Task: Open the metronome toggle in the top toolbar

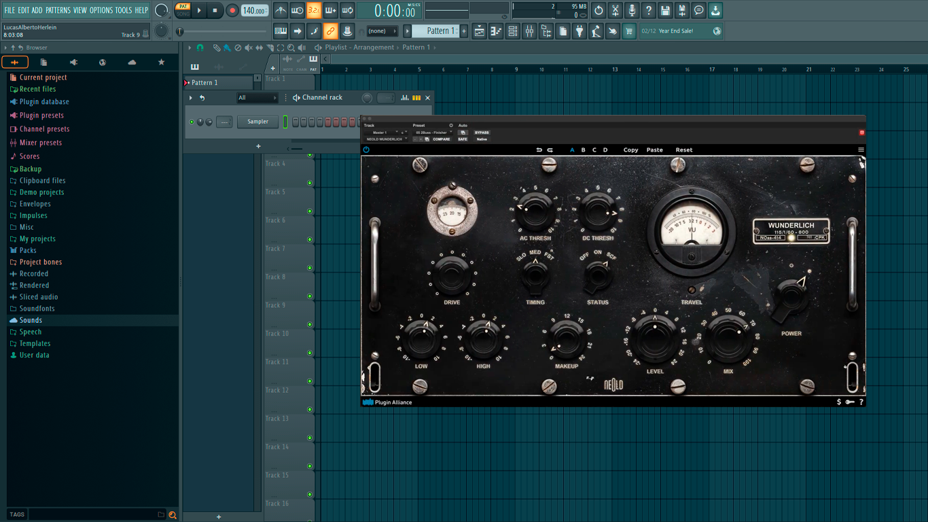Action: [x=281, y=10]
